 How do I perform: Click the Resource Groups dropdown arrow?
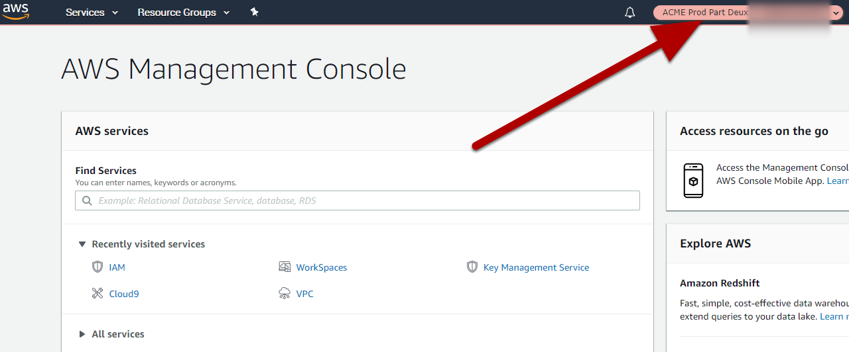click(x=226, y=13)
